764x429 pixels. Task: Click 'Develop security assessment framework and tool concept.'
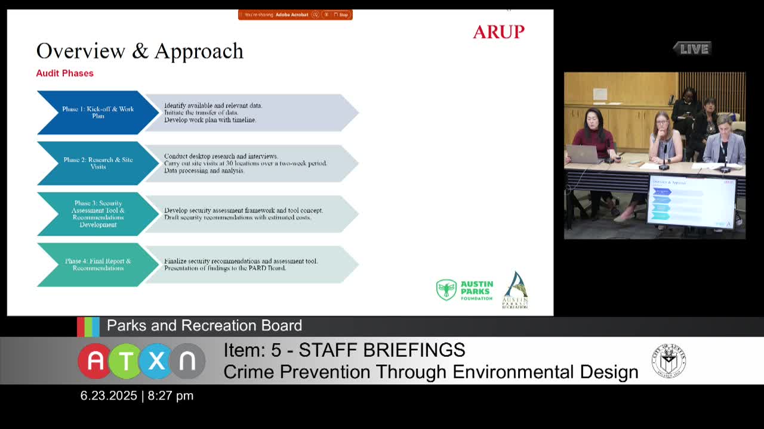coord(244,210)
